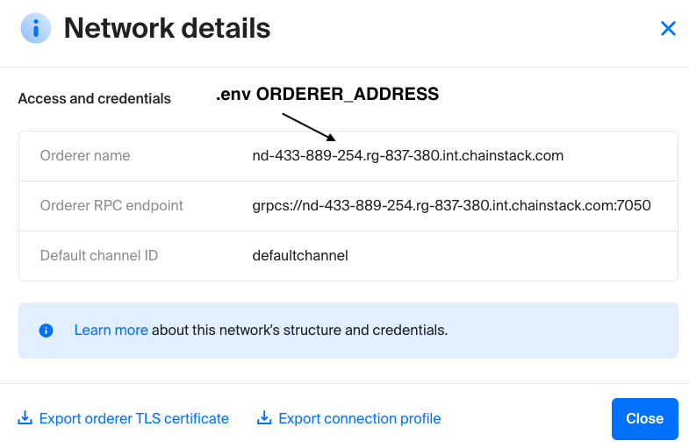
Task: Click the black annotation arrow
Action: click(308, 125)
